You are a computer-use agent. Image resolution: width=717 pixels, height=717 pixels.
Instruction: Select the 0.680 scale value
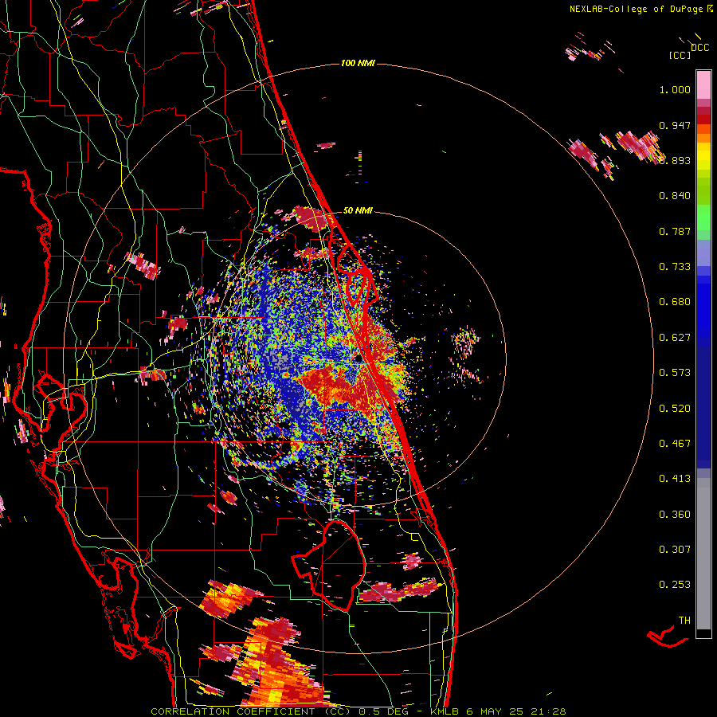click(675, 302)
